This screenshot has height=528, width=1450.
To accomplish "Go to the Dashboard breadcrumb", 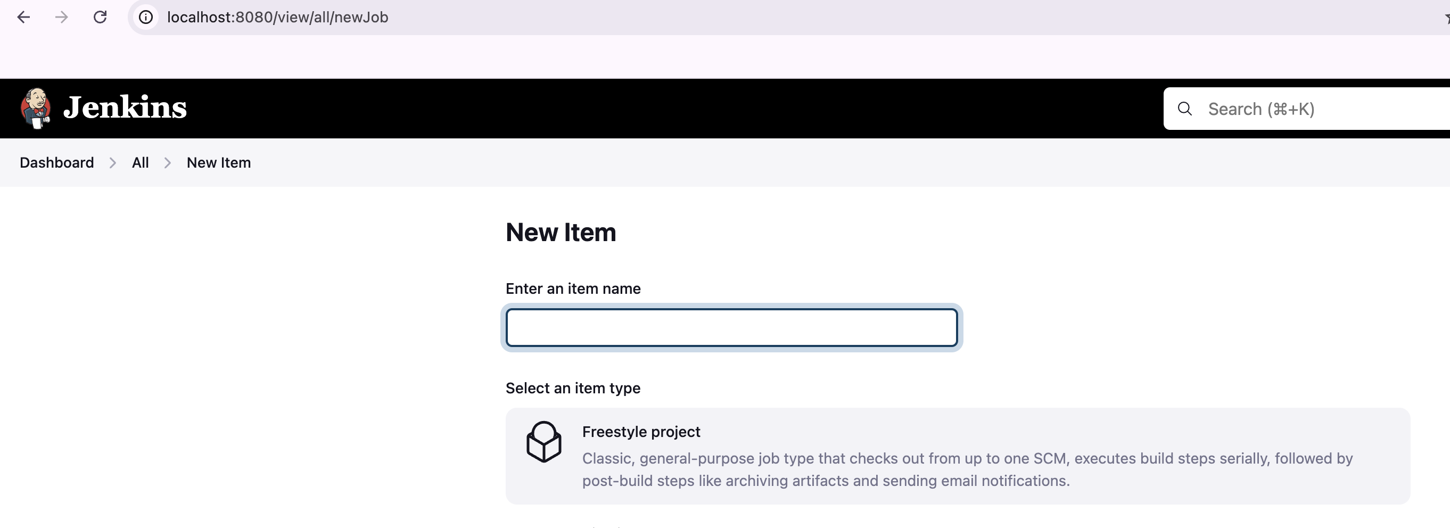I will coord(57,163).
